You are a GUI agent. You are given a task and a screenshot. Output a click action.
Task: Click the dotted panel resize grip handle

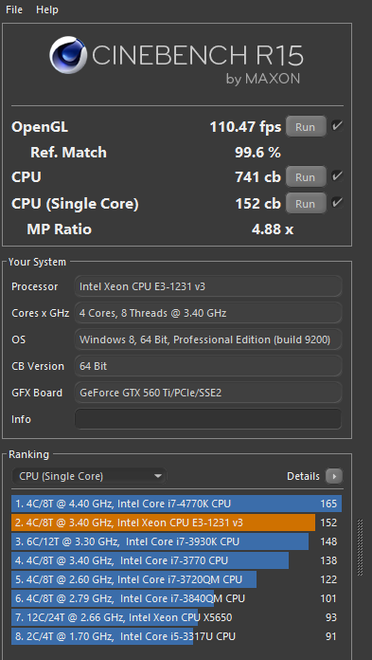pyautogui.click(x=360, y=547)
